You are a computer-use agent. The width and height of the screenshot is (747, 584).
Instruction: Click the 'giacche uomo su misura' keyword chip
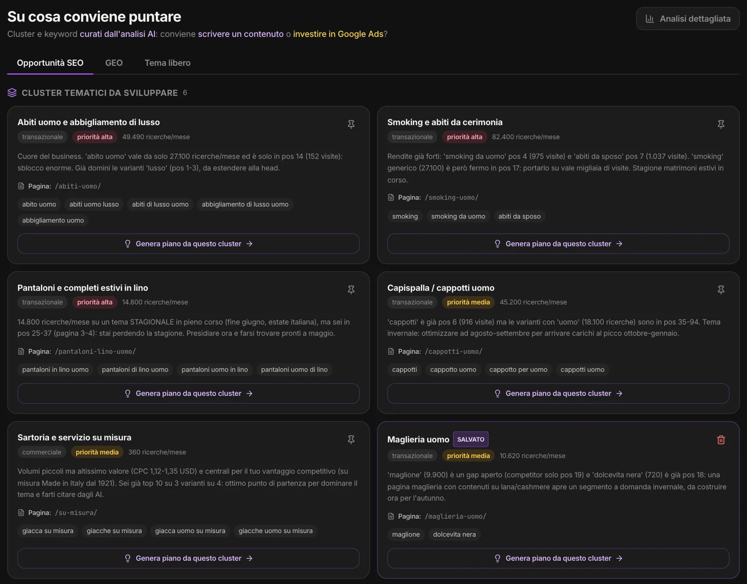tap(275, 531)
